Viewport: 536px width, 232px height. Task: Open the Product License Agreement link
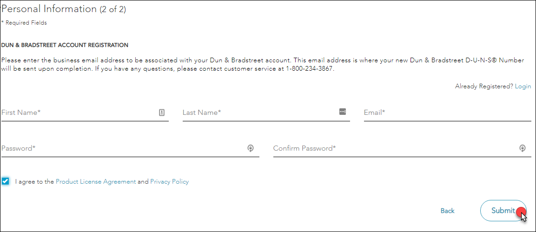coord(96,182)
